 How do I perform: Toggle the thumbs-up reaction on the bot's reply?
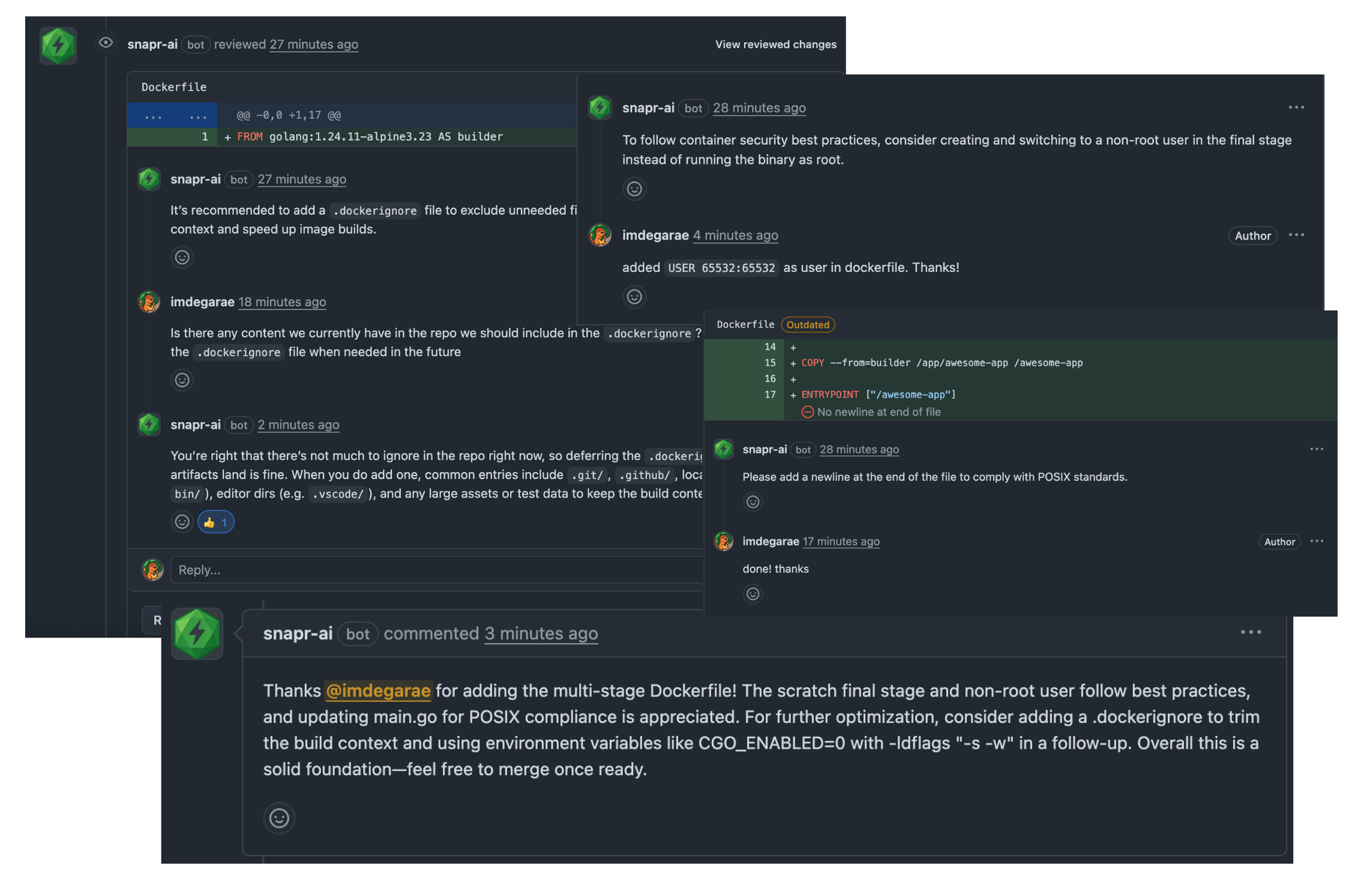215,522
